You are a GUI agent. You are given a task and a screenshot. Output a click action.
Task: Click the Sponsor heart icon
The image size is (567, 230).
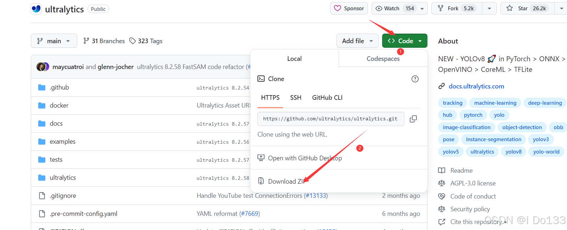[338, 8]
